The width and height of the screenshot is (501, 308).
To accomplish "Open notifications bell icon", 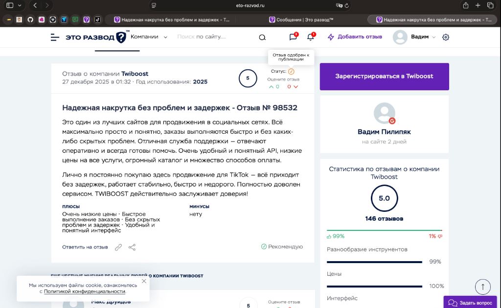I will pos(310,37).
